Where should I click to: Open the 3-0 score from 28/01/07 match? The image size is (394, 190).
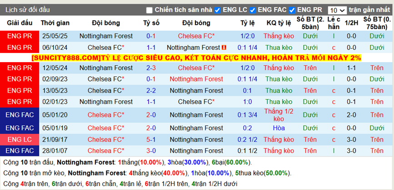[151, 151]
